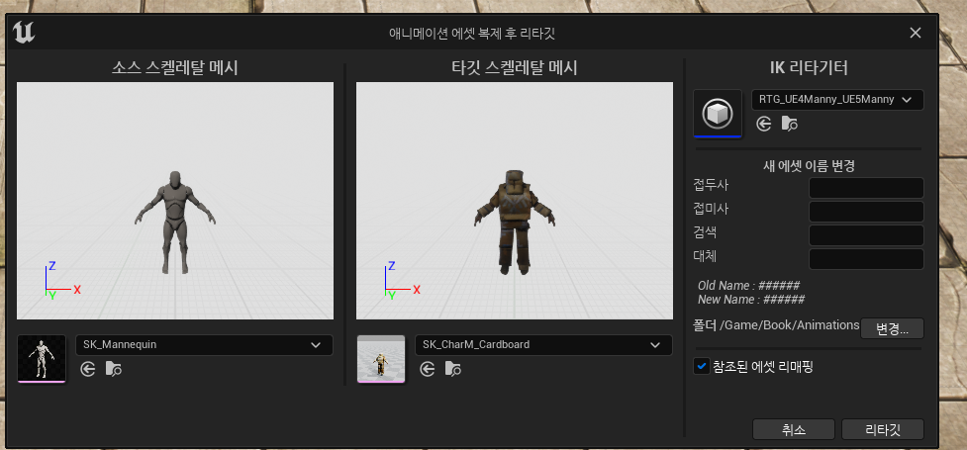967x450 pixels.
Task: Click the /Game/Book/Animations folder path text
Action: coord(790,324)
